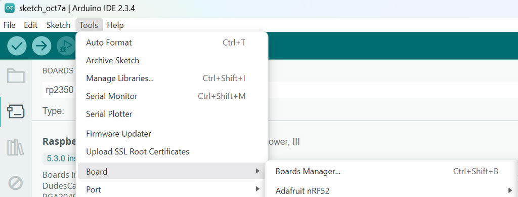Open the Help menu

click(x=115, y=25)
